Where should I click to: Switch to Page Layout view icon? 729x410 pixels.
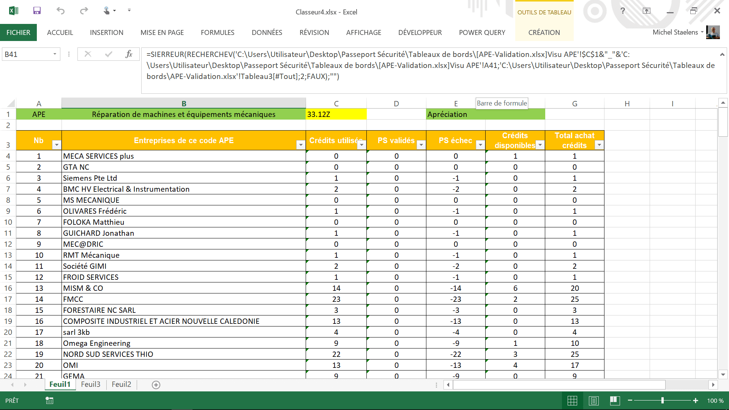pyautogui.click(x=594, y=401)
